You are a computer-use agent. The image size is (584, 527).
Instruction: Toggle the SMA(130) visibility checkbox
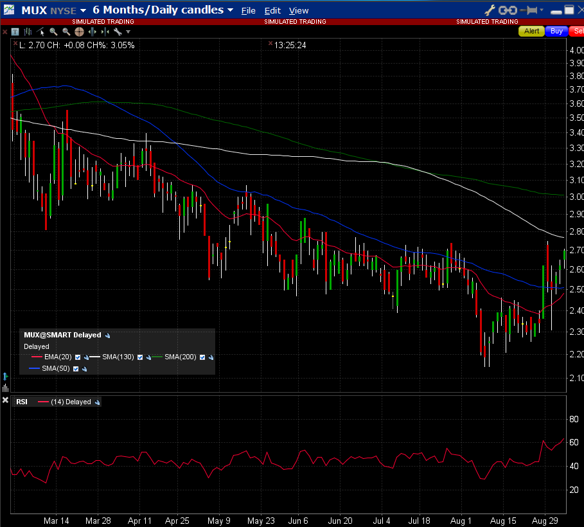coord(141,357)
